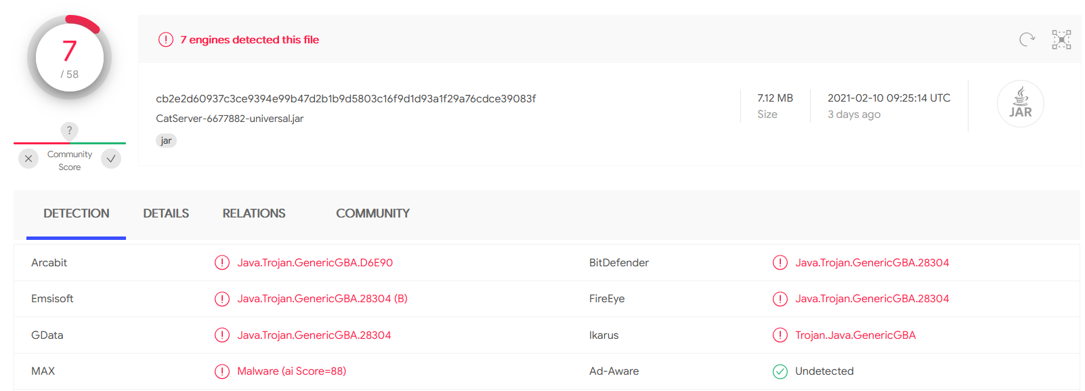1085x391 pixels.
Task: Switch to the DETAILS tab
Action: [x=166, y=213]
